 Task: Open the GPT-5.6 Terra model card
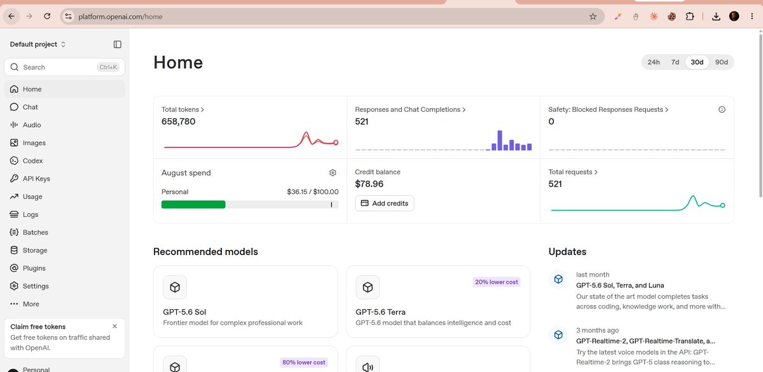coord(438,301)
